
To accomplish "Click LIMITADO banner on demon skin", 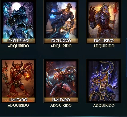I will 18,100.
